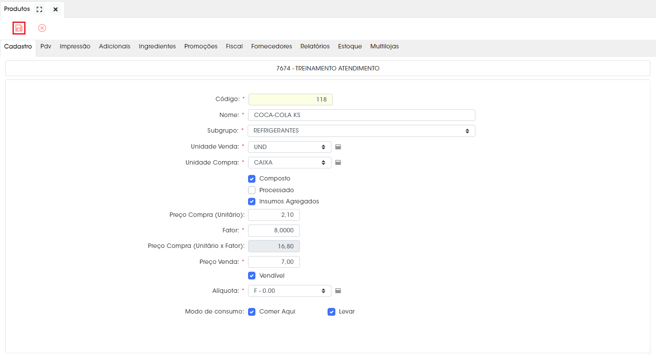656x358 pixels.
Task: Go to the Estoque tab
Action: [x=350, y=46]
